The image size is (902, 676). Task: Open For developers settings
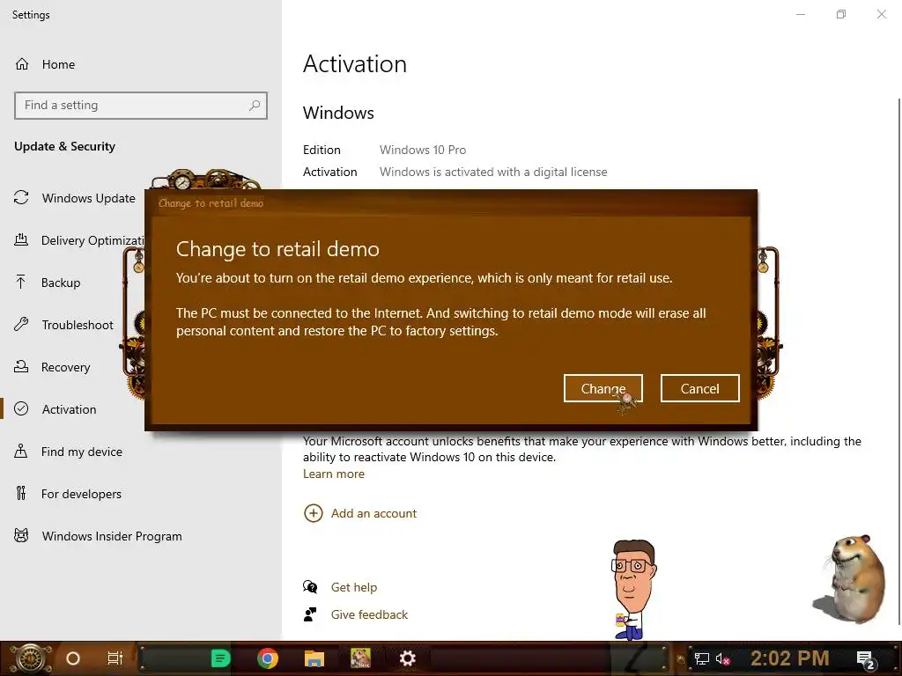(80, 494)
